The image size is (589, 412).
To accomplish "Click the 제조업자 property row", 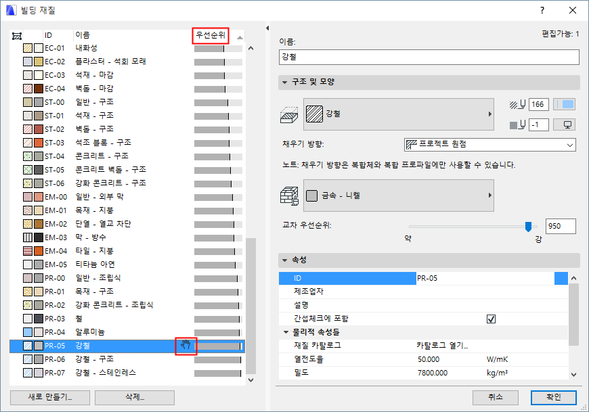I will [x=423, y=292].
